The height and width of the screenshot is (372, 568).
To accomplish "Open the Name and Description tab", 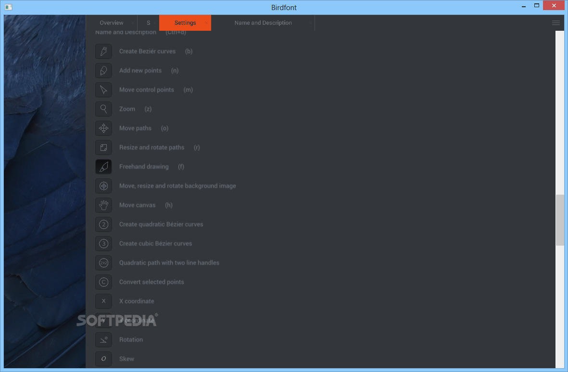I will click(263, 23).
